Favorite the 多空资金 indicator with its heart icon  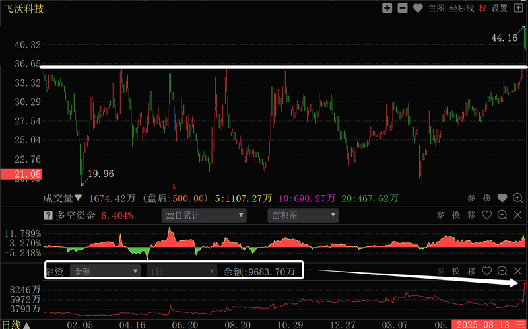coord(487,215)
